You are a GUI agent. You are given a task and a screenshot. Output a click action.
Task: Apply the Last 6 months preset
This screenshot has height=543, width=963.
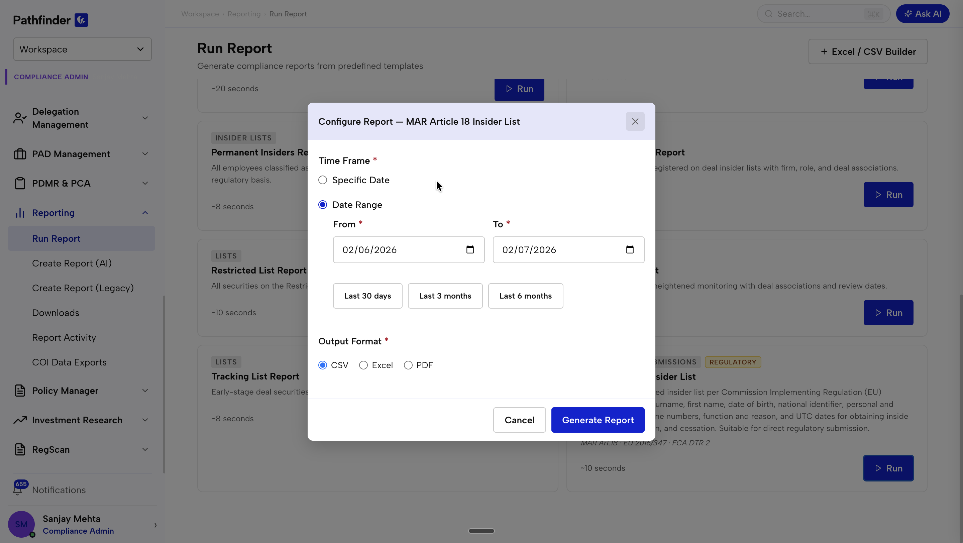(526, 296)
